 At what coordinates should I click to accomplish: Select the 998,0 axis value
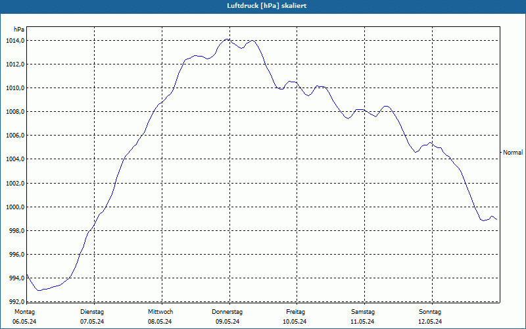(17, 231)
